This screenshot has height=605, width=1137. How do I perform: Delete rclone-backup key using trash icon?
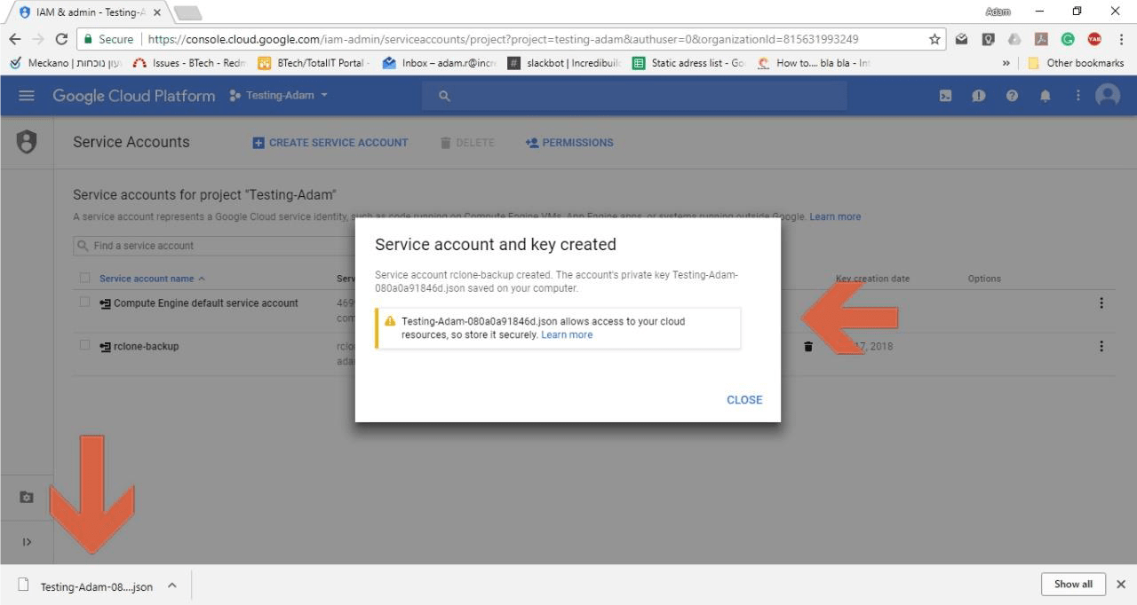[x=808, y=347]
